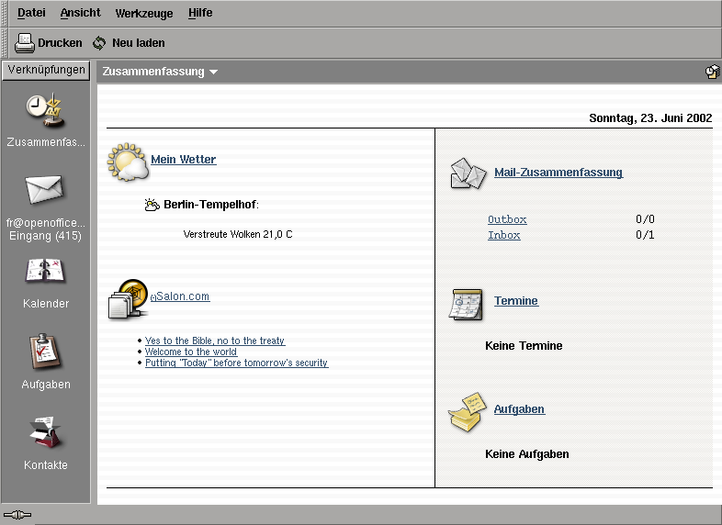Click the 'Verstreute Wolken 21,0 C' weather text

[x=238, y=234]
